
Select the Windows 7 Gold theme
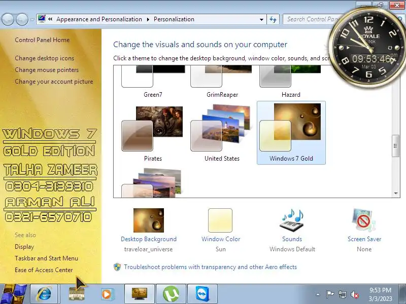(x=291, y=133)
